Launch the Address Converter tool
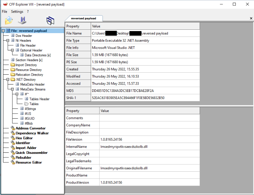 (x=31, y=128)
